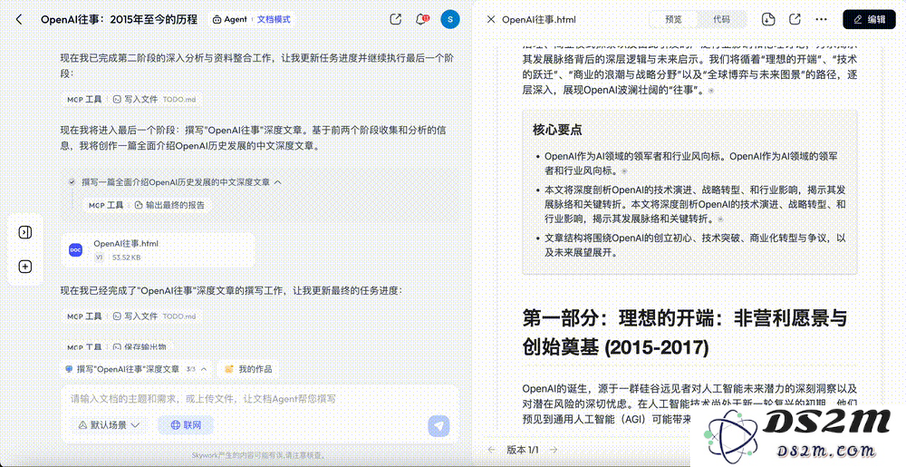
Task: Click citation marker after 关键转折。
Action: point(720,219)
